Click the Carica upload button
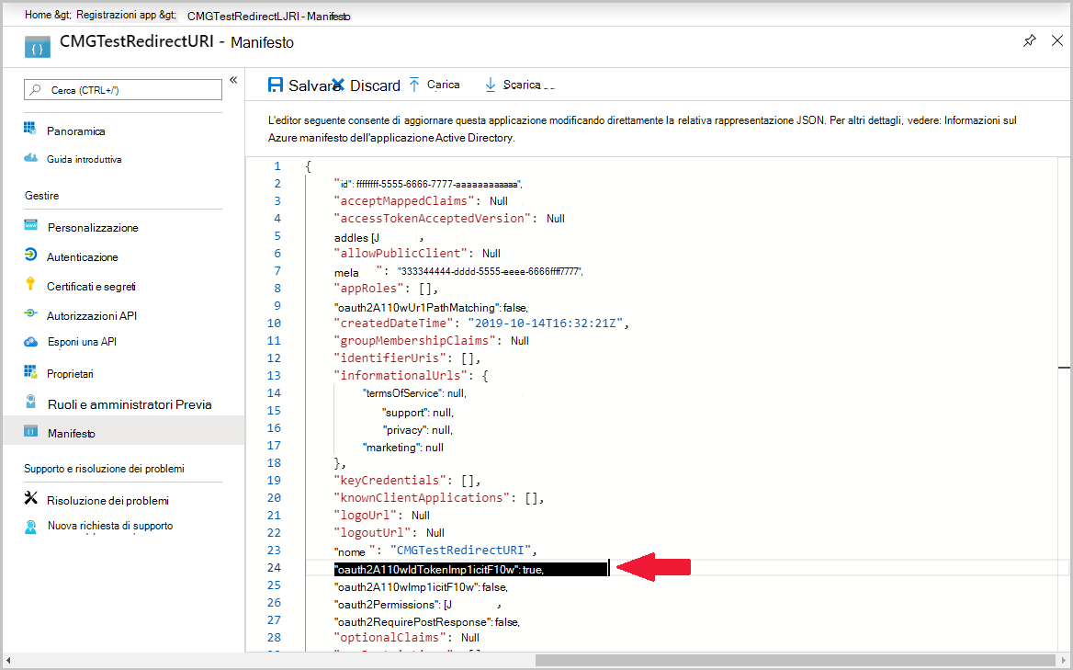Screen dimensions: 1073x670 coord(435,85)
